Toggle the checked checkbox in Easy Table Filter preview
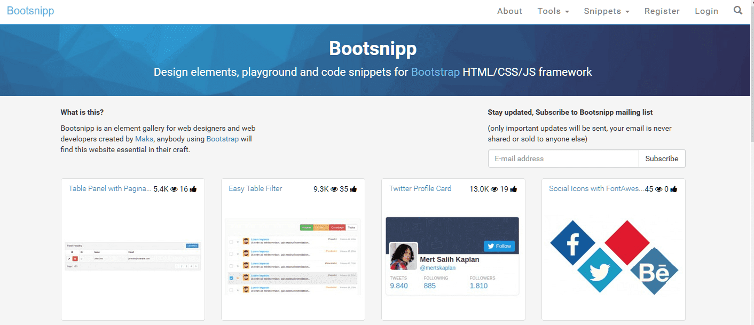Screen dimensions: 754x325 231,278
